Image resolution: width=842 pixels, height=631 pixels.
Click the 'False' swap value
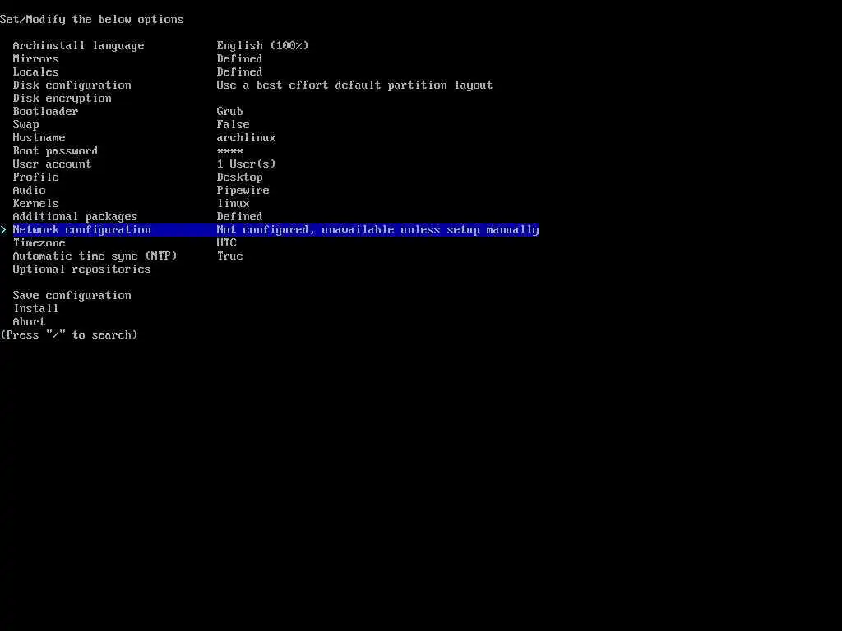pos(233,125)
